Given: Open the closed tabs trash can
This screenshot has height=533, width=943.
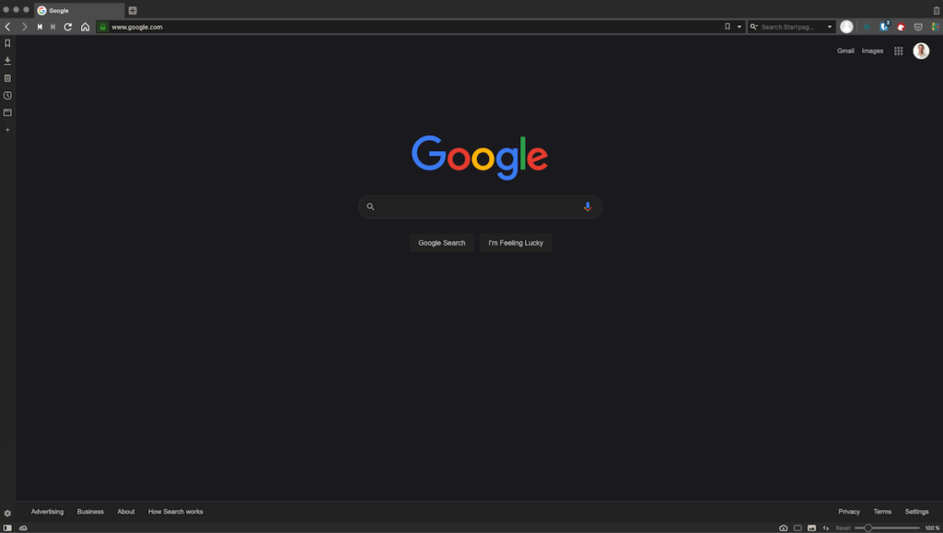Looking at the screenshot, I should [x=937, y=11].
